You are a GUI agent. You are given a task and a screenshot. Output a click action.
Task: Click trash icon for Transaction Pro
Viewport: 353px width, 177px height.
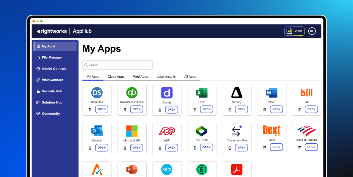(x=230, y=148)
